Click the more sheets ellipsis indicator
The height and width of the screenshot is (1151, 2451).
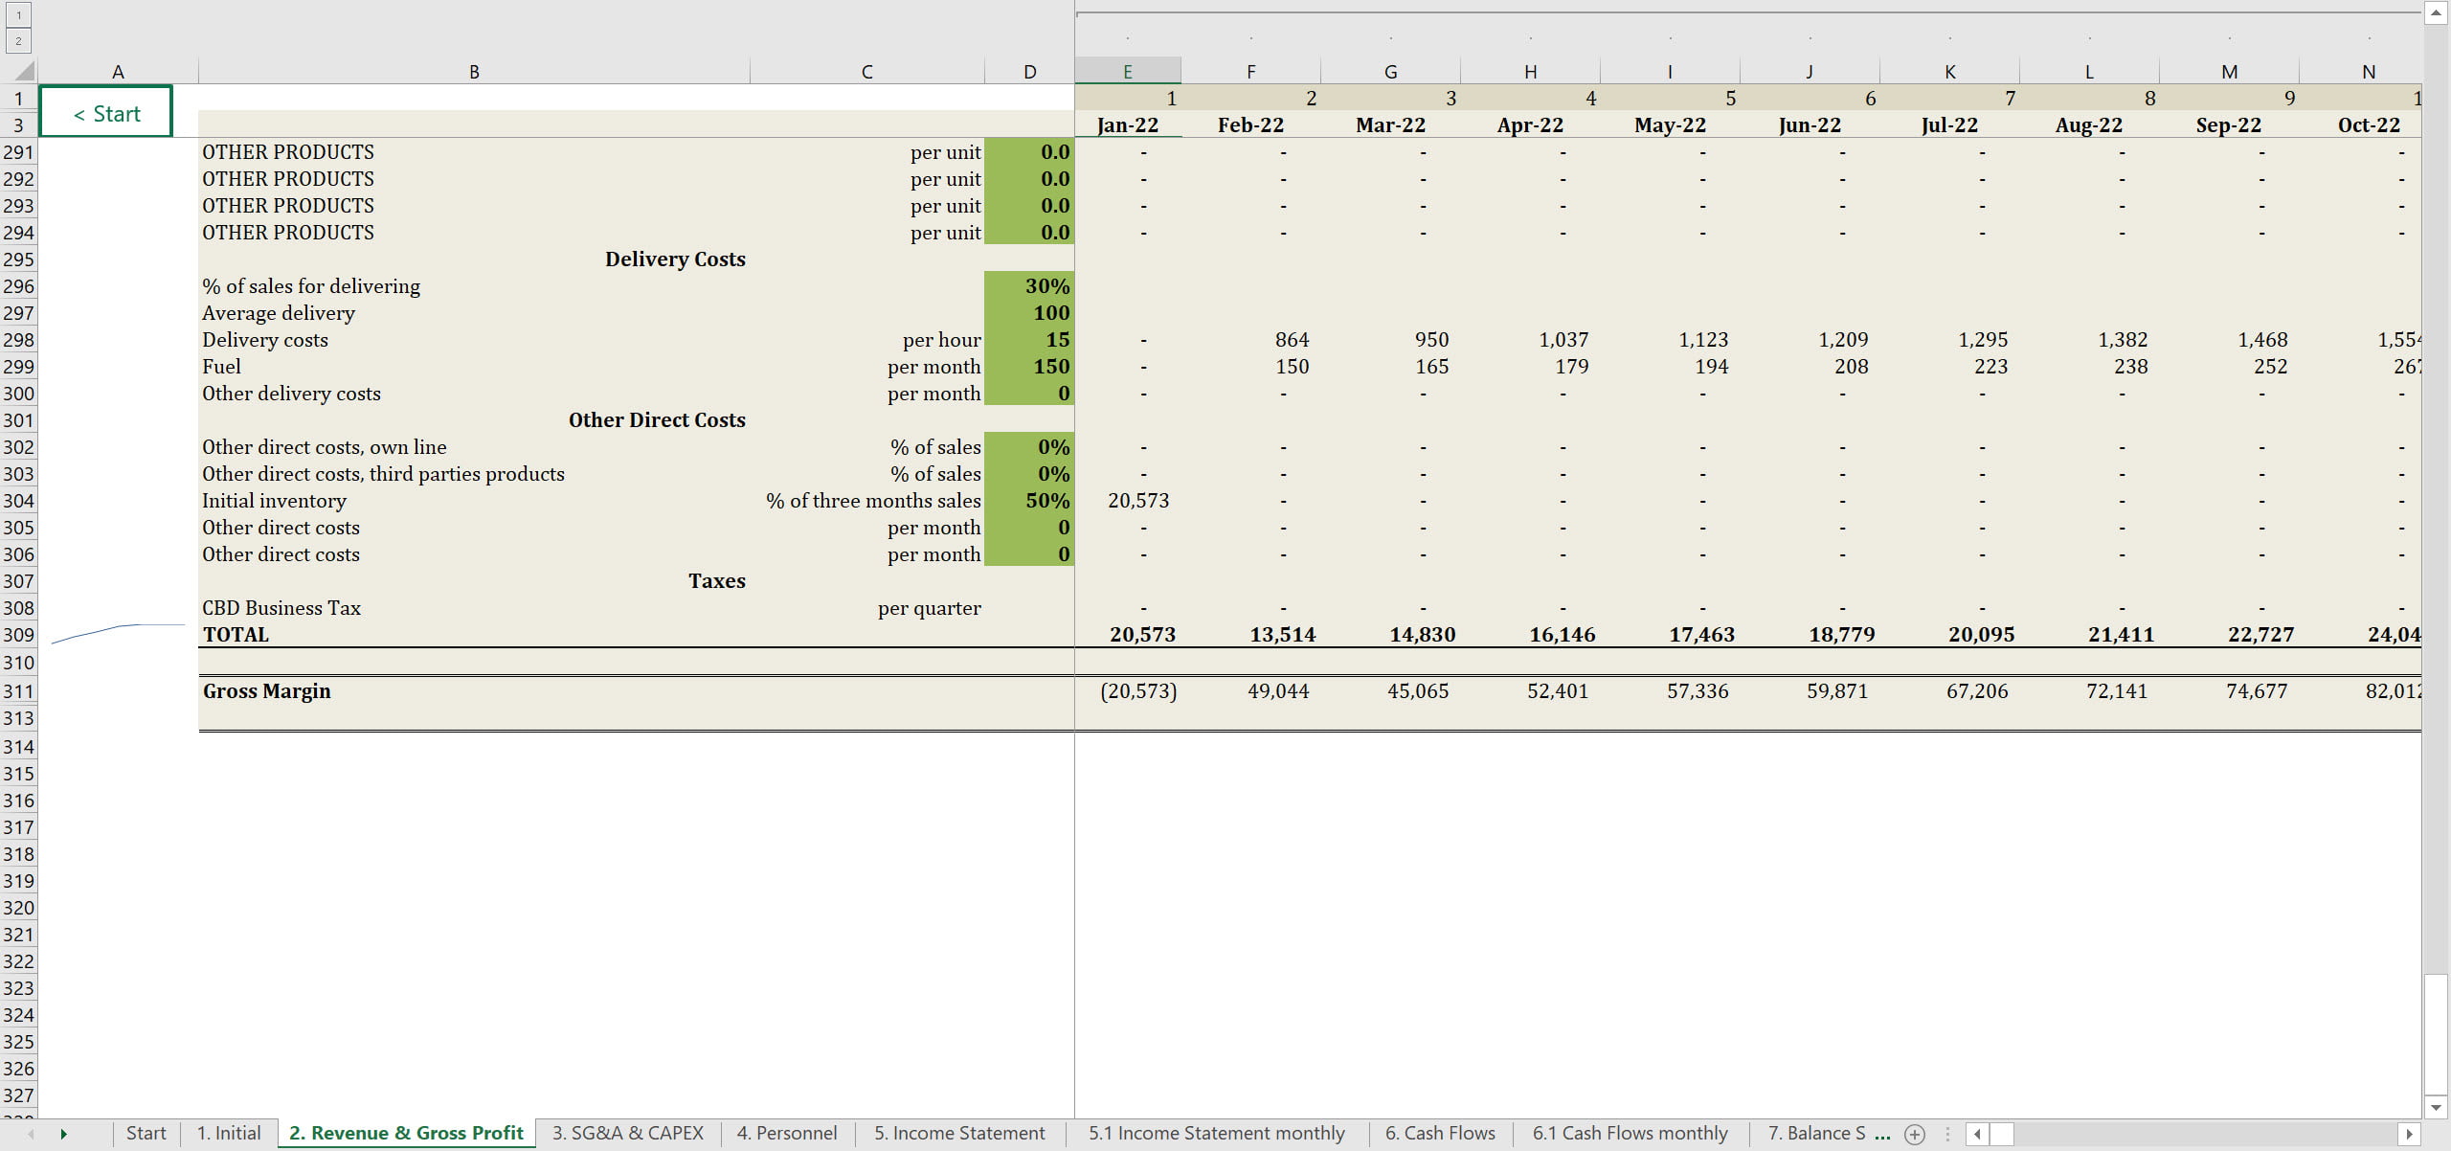pyautogui.click(x=1882, y=1134)
